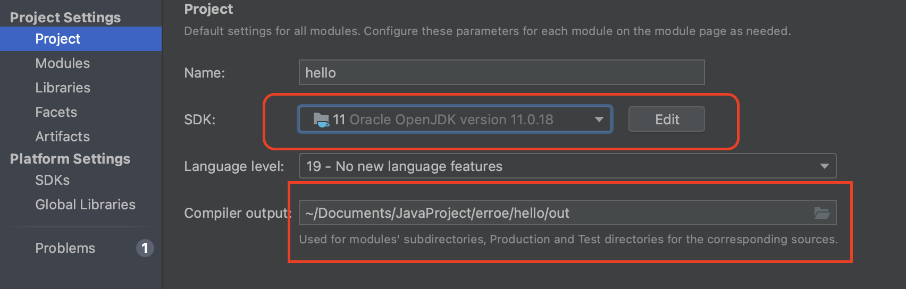
Task: Expand the Language level dropdown arrow
Action: coord(824,166)
